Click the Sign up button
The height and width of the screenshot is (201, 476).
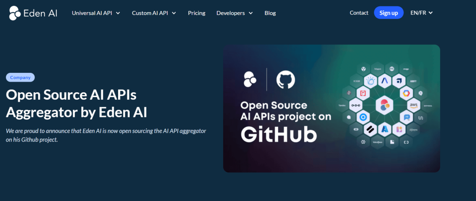(389, 13)
